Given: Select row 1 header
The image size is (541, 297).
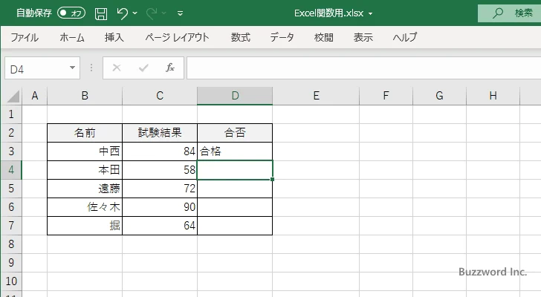Looking at the screenshot, I should tap(11, 114).
